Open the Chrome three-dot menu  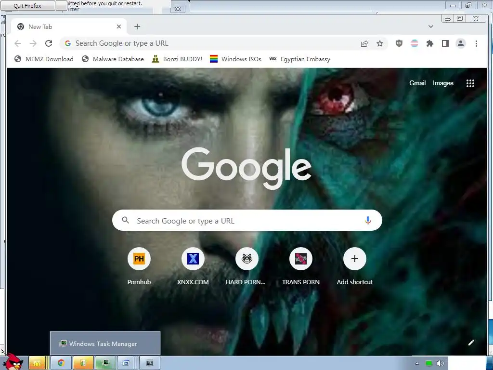point(476,43)
